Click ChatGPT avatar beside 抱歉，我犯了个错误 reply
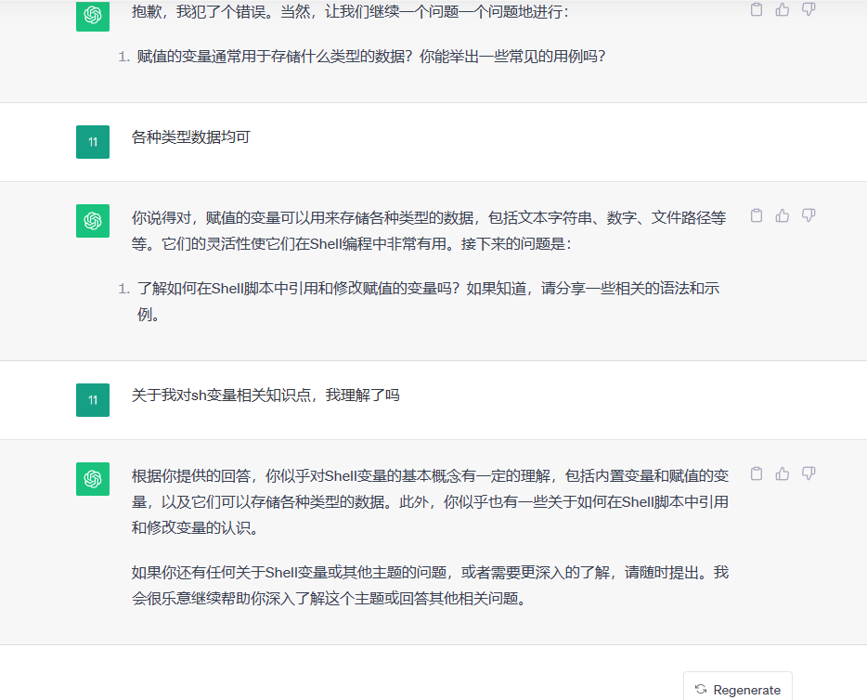Image resolution: width=867 pixels, height=700 pixels. click(x=93, y=16)
